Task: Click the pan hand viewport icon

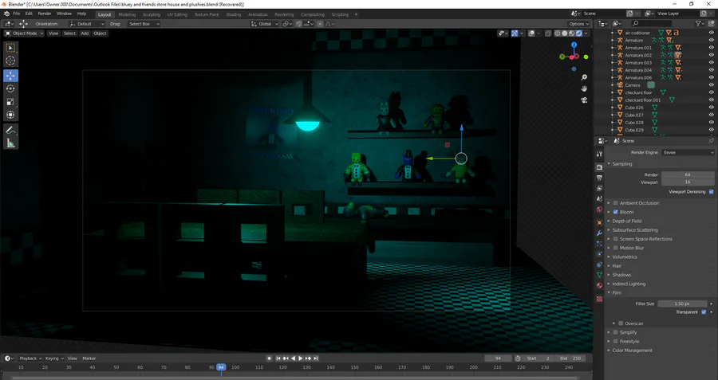Action: pos(584,88)
